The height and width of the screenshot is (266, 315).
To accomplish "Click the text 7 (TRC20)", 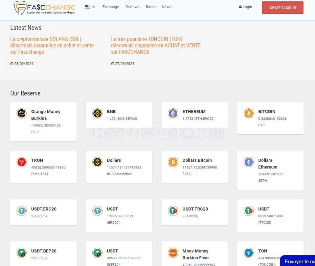I will (x=190, y=216).
